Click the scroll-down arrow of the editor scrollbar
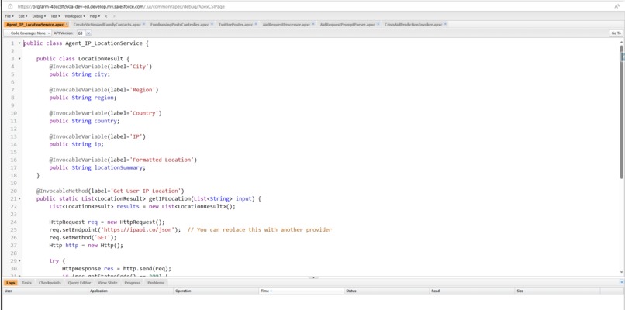Viewport: 625px width, 310px height. (621, 273)
